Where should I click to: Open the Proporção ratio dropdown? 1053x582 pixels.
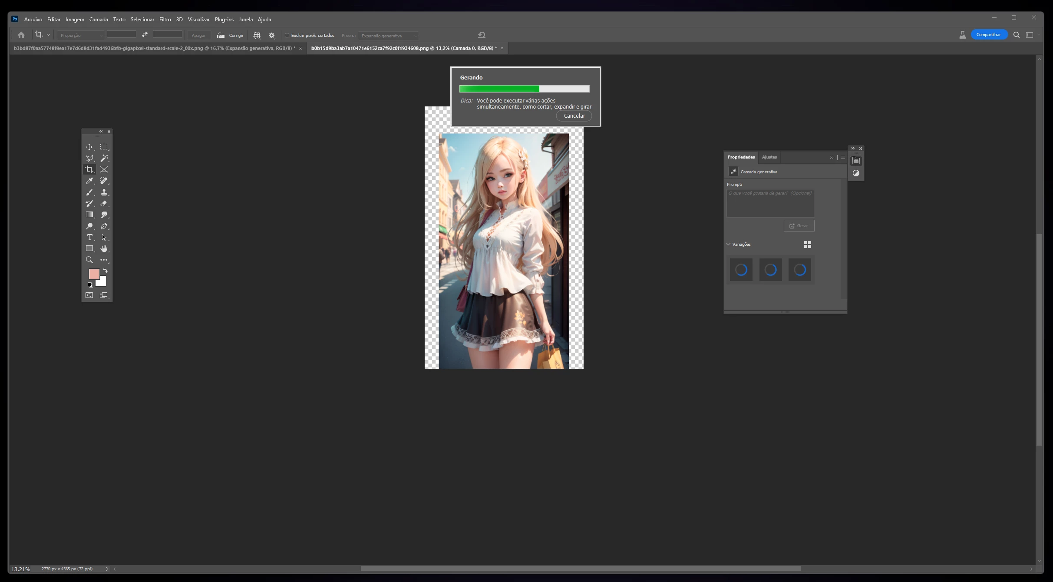pyautogui.click(x=81, y=35)
